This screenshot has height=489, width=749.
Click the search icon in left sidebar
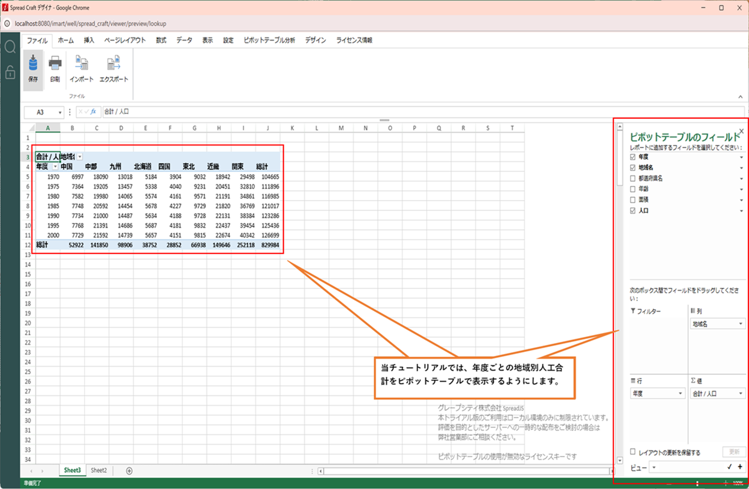pos(10,47)
